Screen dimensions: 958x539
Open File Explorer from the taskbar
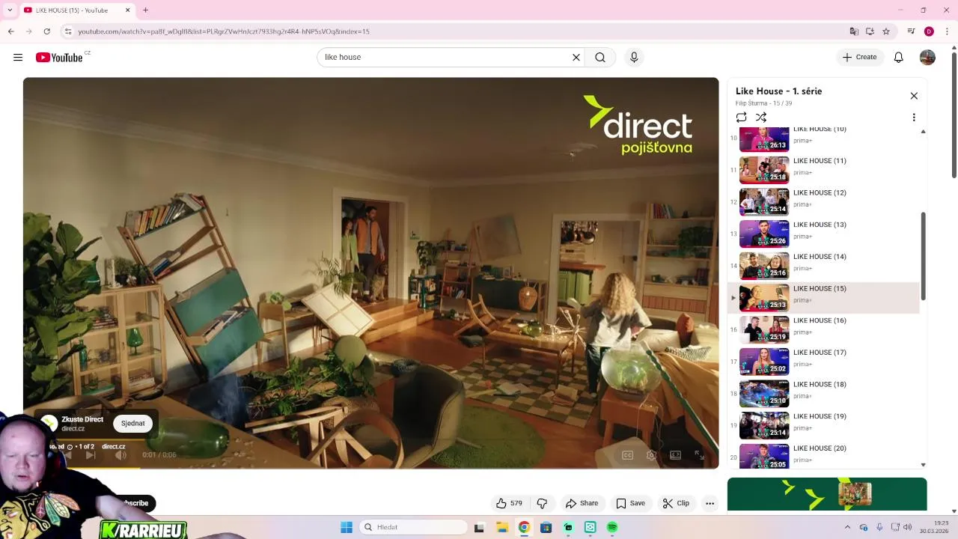pyautogui.click(x=501, y=527)
